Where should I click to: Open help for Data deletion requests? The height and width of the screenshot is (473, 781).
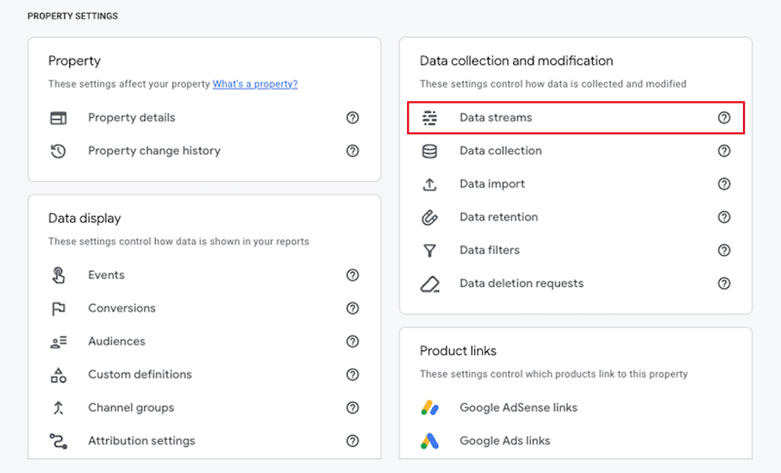point(725,284)
